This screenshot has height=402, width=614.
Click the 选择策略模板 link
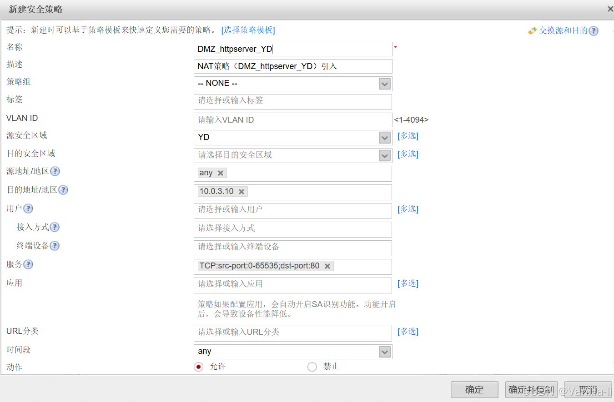[248, 30]
